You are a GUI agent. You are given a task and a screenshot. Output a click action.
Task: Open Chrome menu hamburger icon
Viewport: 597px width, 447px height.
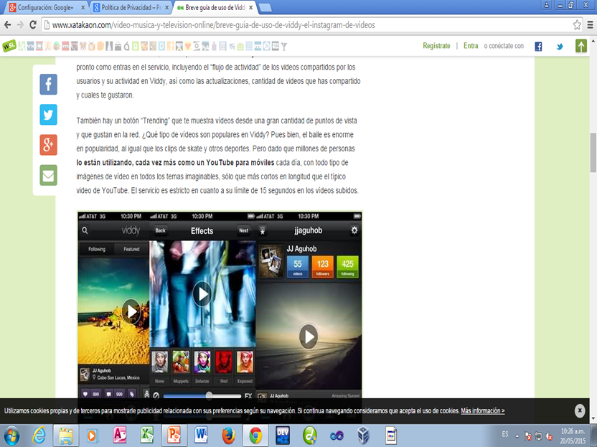click(590, 25)
